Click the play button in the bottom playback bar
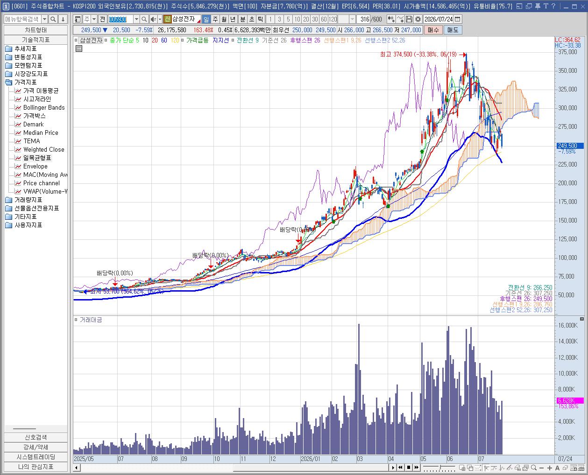The image size is (588, 475). click(393, 468)
